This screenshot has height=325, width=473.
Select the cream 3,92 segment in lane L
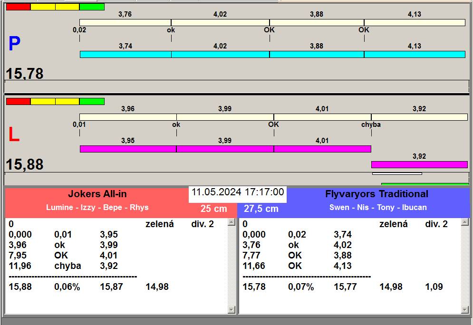pos(419,117)
